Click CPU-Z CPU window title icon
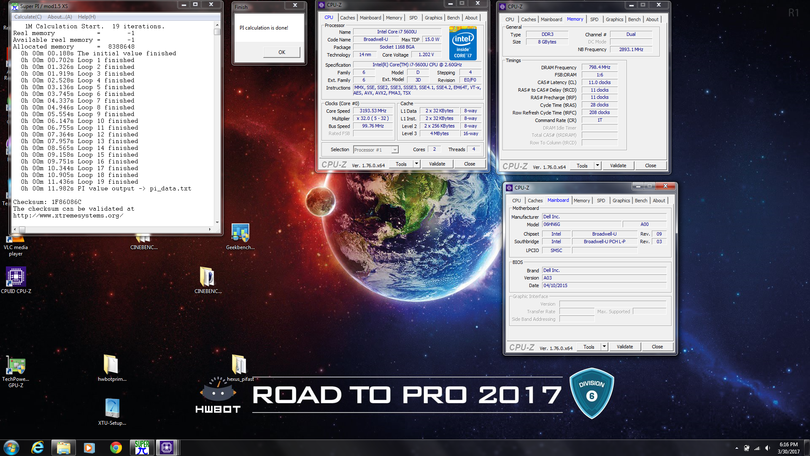This screenshot has height=456, width=810. (321, 5)
